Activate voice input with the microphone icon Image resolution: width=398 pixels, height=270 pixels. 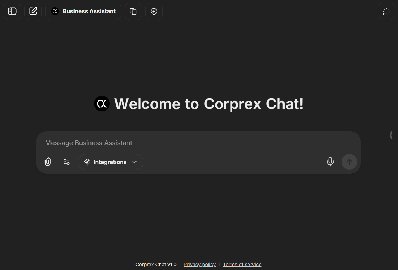click(x=330, y=162)
